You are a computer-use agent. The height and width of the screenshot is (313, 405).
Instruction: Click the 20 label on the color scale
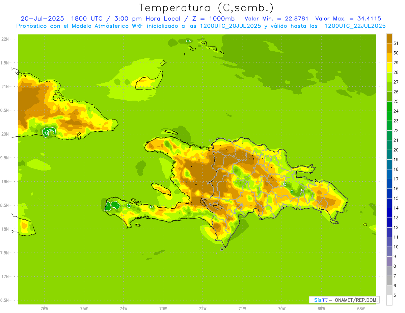coord(396,150)
